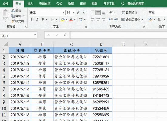
Task: Select row 5 header
Action: (x=4, y=76)
